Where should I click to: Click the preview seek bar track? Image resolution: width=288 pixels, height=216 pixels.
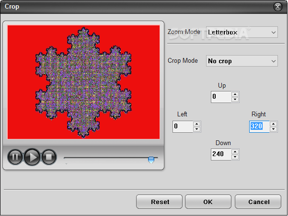111,158
